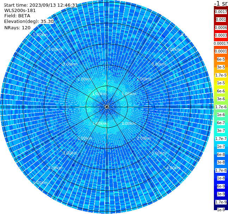
Task: Select the 3.00km ring label in upper-left quadrant
Action: click(x=70, y=64)
